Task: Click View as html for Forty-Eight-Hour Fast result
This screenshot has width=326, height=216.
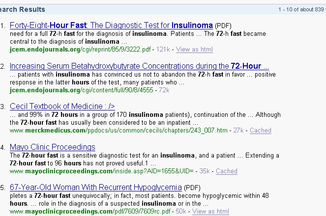Action: pyautogui.click(x=194, y=49)
